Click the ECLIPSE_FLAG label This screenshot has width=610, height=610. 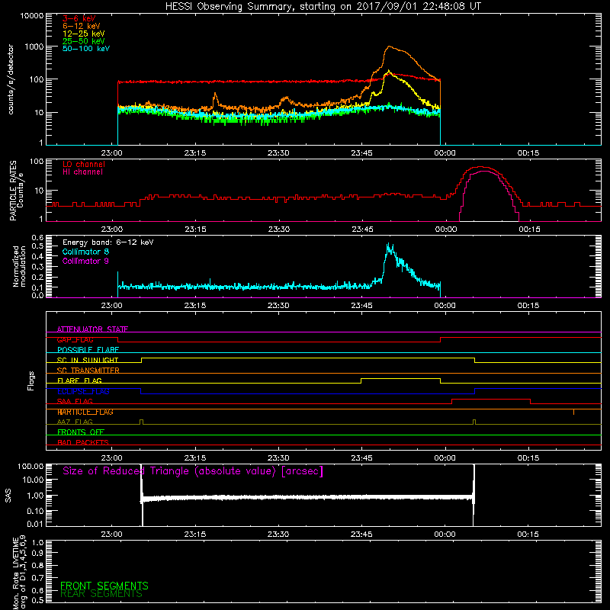83,391
